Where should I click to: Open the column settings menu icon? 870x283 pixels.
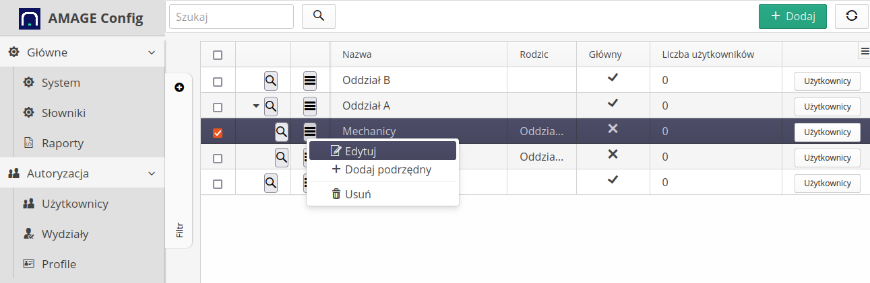[x=865, y=51]
